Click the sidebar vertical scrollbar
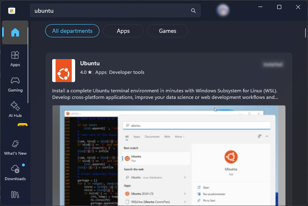The width and height of the screenshot is (308, 206). coord(28,65)
